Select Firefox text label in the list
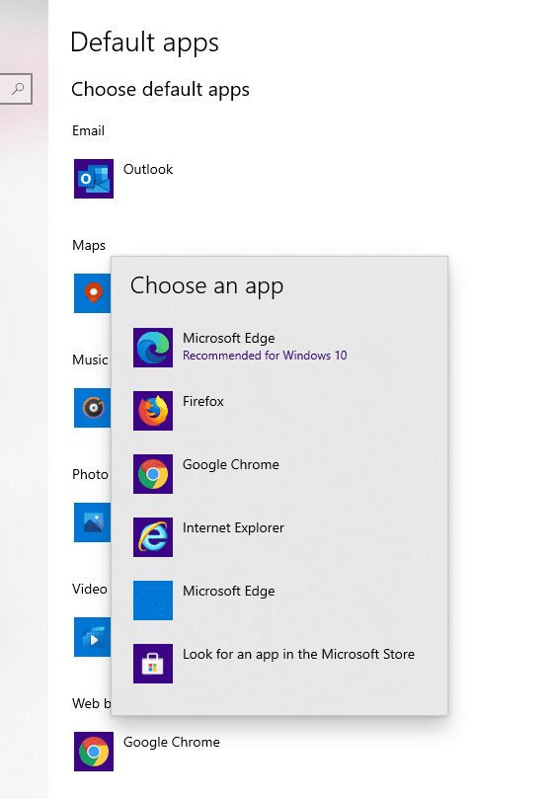Viewport: 554px width, 799px height. (202, 402)
